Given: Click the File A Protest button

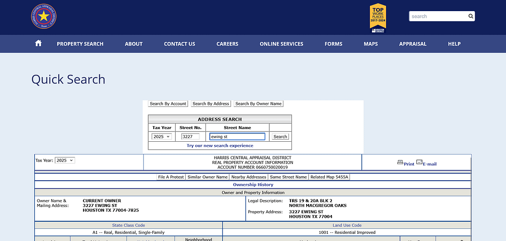Looking at the screenshot, I should pyautogui.click(x=171, y=177).
